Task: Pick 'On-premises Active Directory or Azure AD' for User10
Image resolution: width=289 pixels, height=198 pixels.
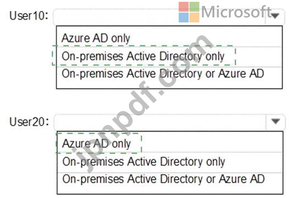Action: [x=163, y=74]
